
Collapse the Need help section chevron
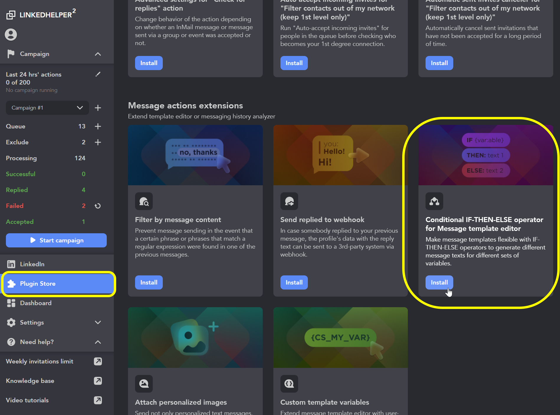98,342
